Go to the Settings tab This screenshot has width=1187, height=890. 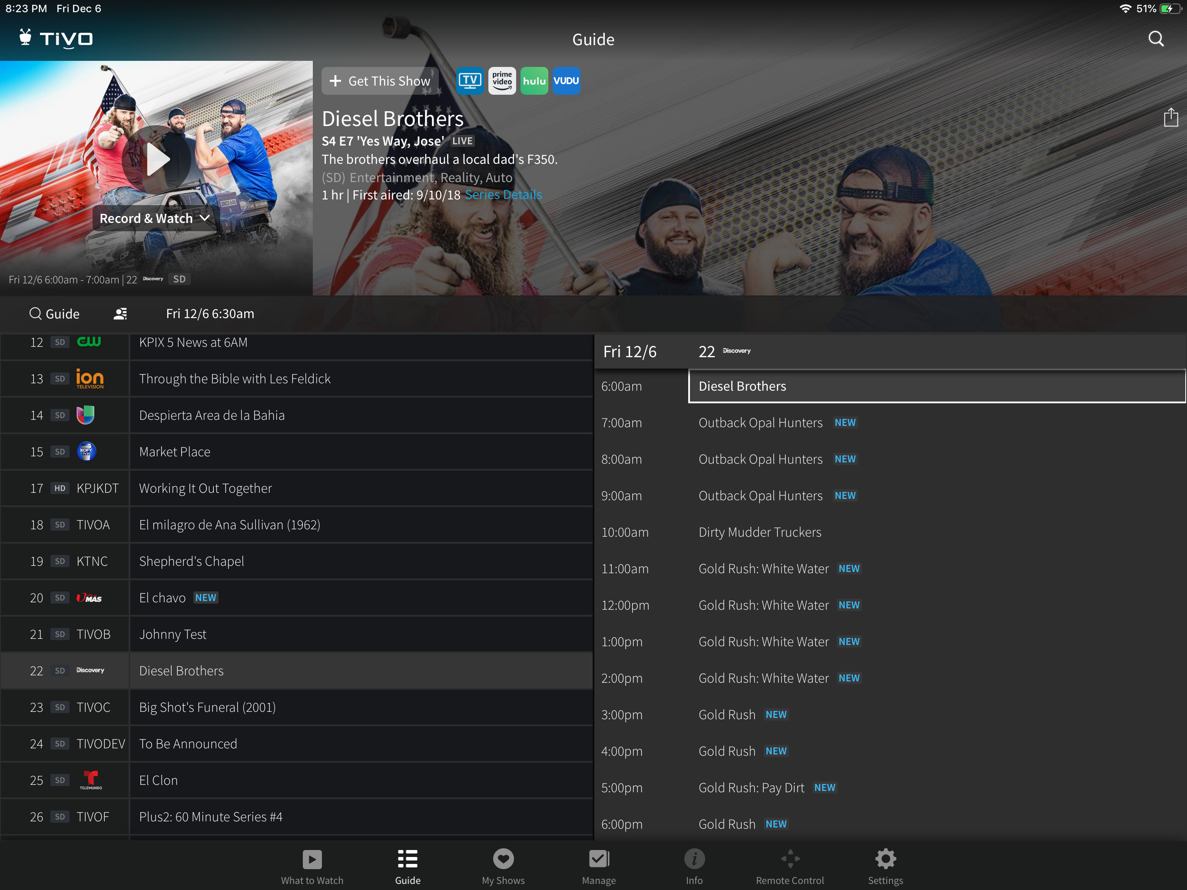pyautogui.click(x=885, y=867)
